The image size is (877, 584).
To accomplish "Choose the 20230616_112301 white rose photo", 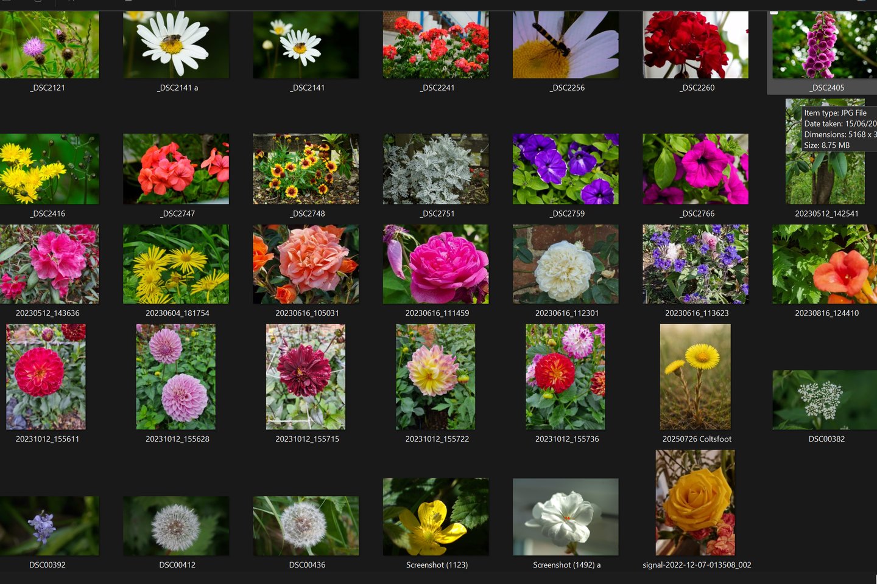I will 565,264.
